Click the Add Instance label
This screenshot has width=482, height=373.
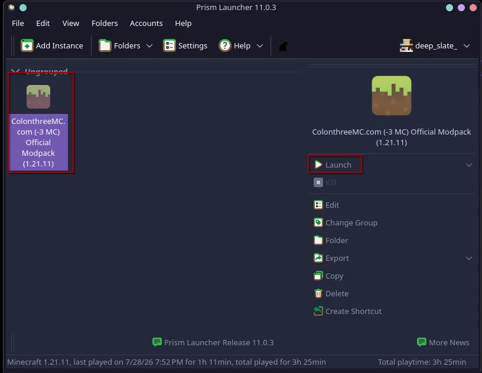point(59,46)
